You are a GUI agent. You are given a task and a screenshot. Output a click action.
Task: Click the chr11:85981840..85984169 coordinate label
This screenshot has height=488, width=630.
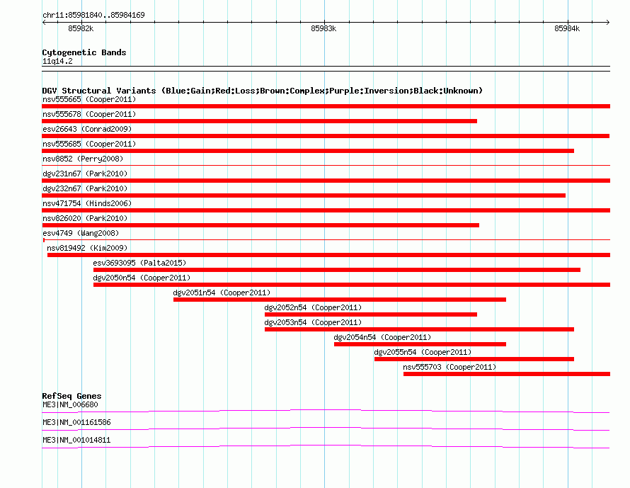(93, 15)
